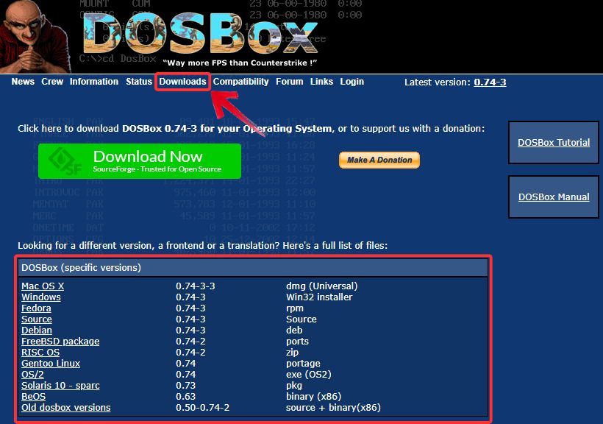The height and width of the screenshot is (424, 603).
Task: Click the portage text
Action: (x=303, y=364)
